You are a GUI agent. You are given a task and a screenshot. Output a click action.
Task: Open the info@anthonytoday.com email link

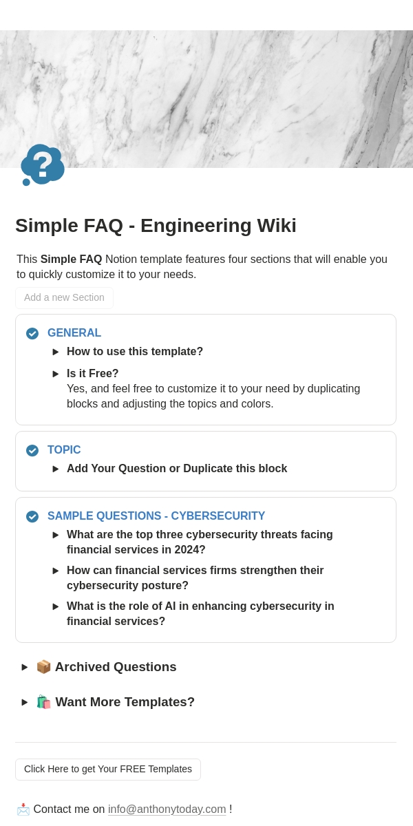click(x=167, y=809)
